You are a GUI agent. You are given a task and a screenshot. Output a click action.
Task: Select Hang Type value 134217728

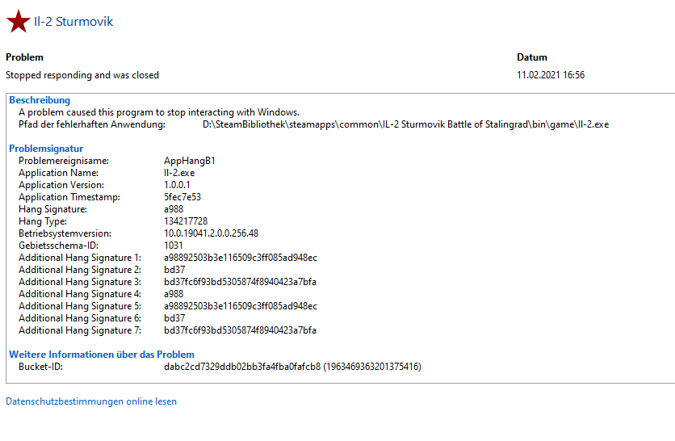point(186,221)
